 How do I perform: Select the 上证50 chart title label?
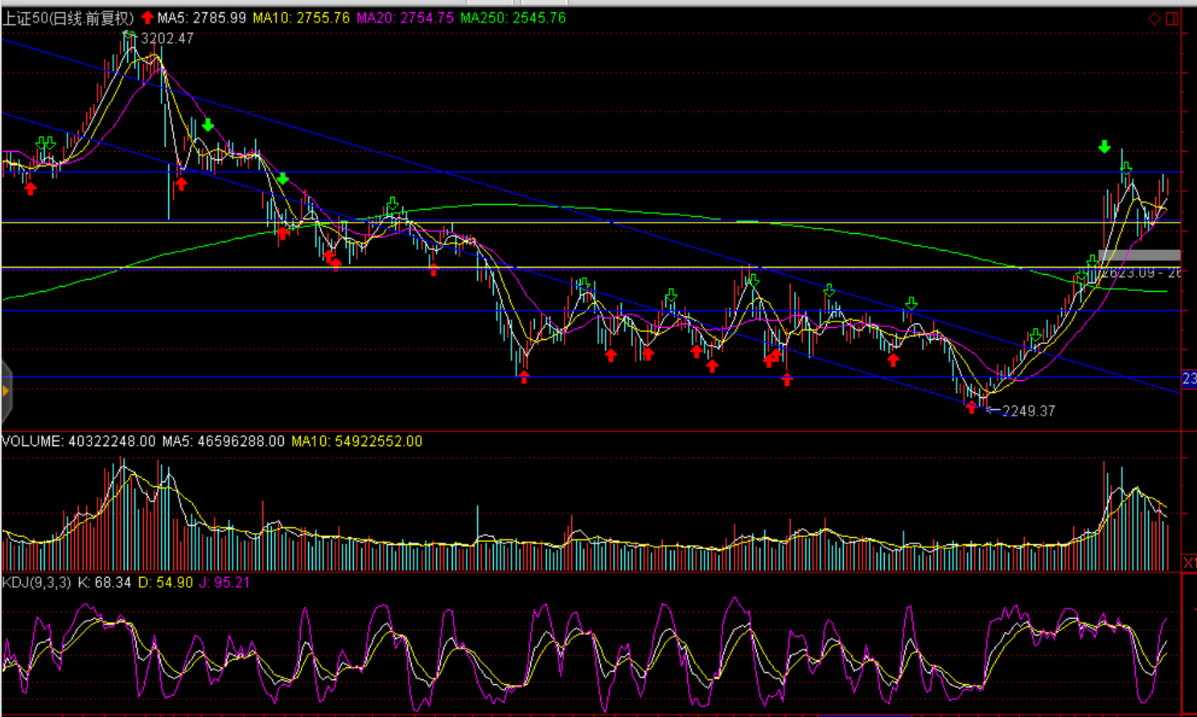(68, 18)
